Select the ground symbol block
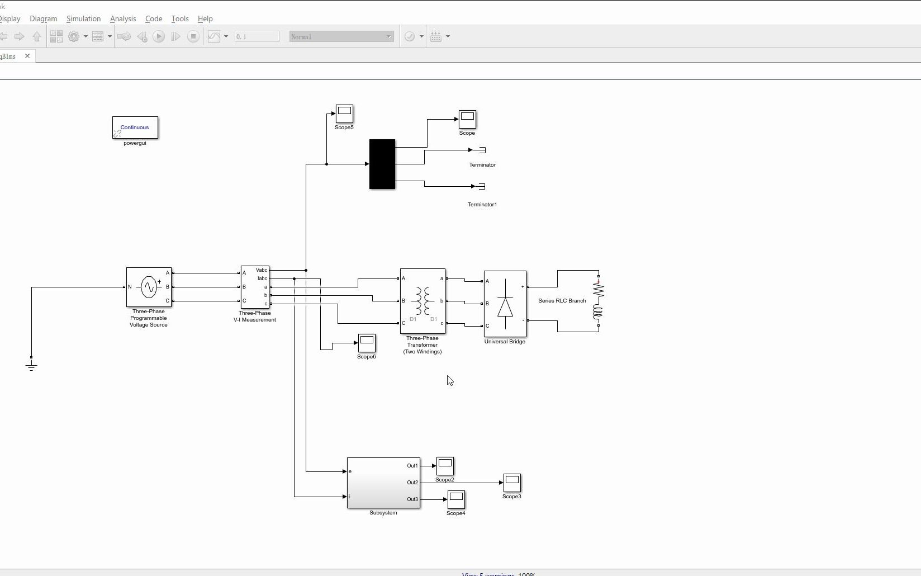The height and width of the screenshot is (576, 921). pyautogui.click(x=31, y=364)
